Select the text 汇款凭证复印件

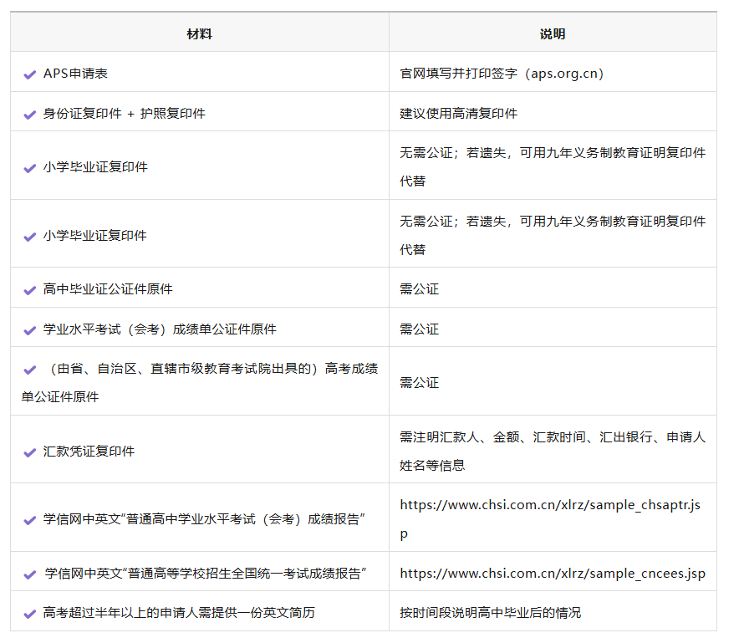(89, 452)
